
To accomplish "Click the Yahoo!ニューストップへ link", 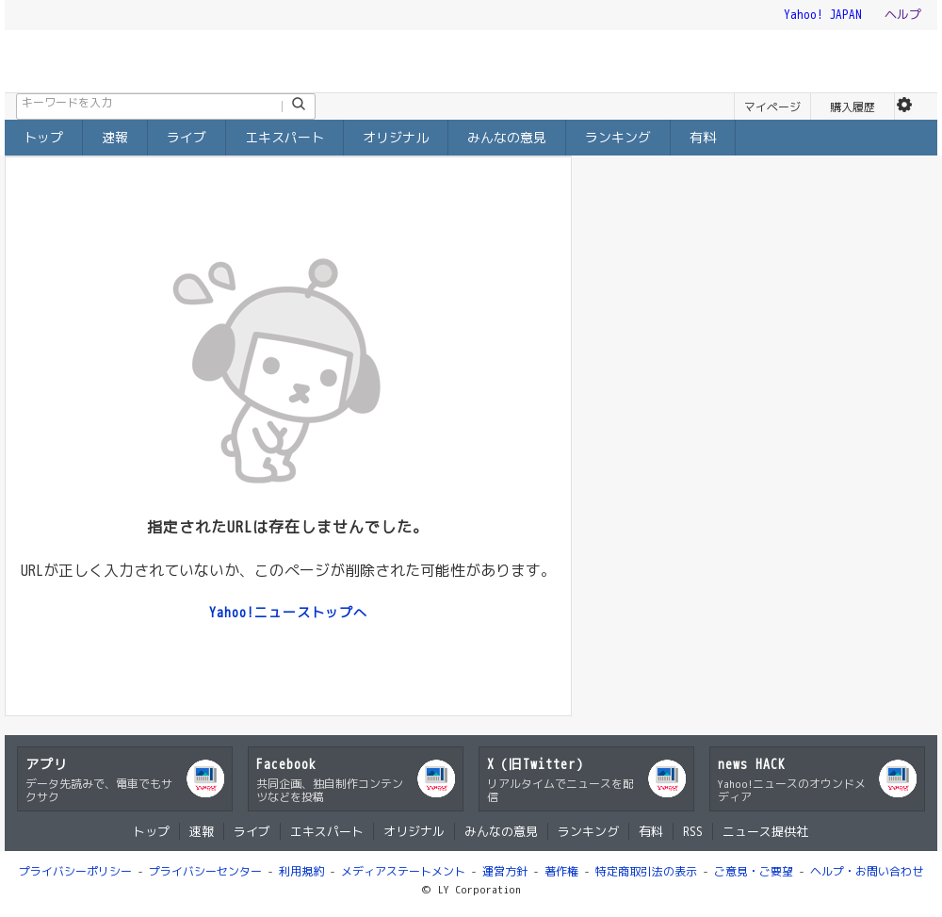I will coord(287,613).
